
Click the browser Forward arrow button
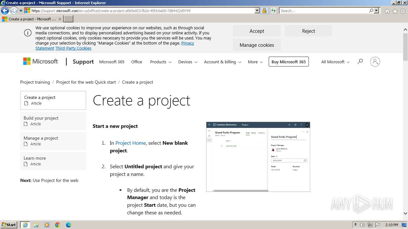pos(13,10)
